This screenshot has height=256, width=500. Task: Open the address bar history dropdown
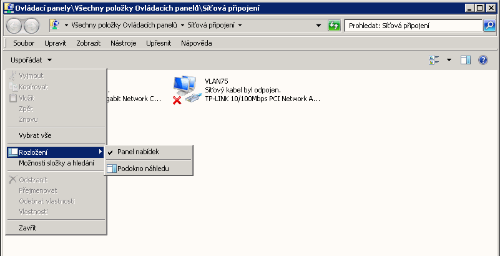coord(318,26)
